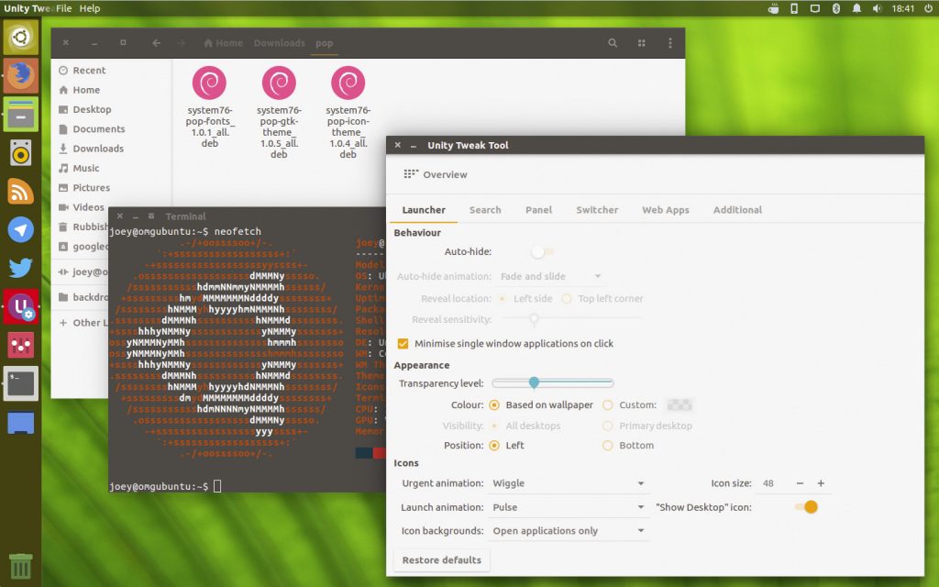Toggle Minimise single window applications checkbox
The height and width of the screenshot is (587, 939).
(403, 344)
